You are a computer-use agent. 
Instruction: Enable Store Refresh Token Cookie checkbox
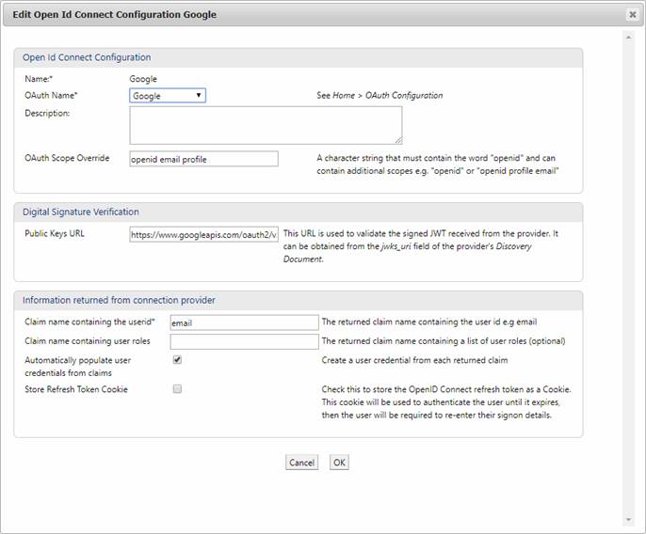pyautogui.click(x=177, y=389)
